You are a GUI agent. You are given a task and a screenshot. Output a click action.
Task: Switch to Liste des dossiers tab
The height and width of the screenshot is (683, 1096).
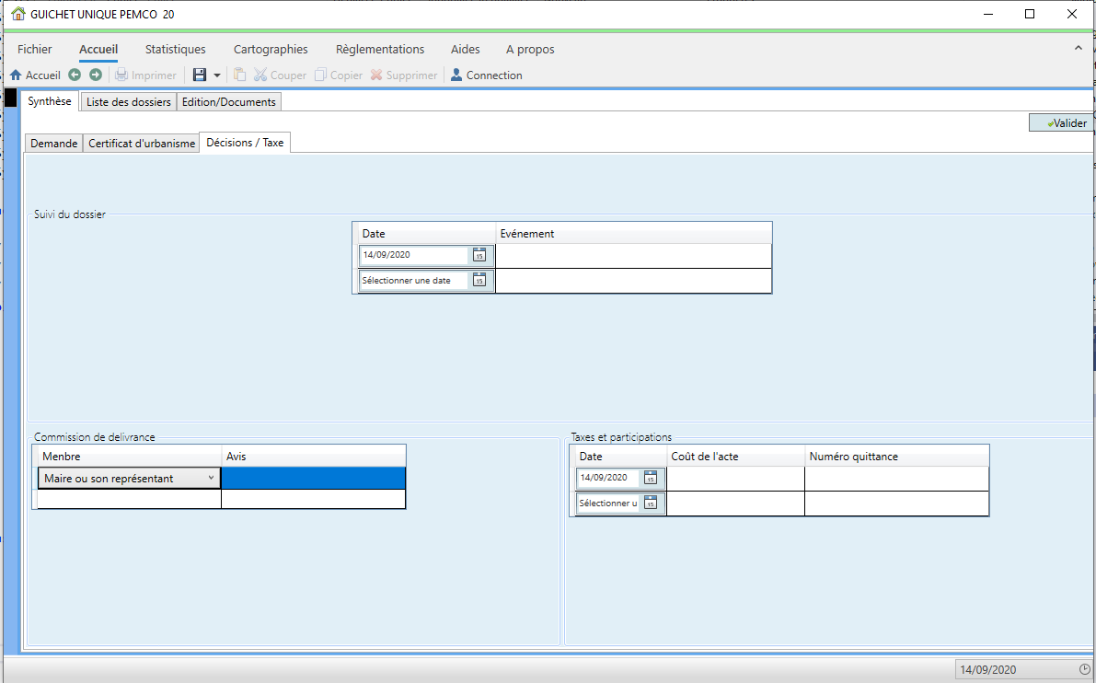(x=129, y=102)
